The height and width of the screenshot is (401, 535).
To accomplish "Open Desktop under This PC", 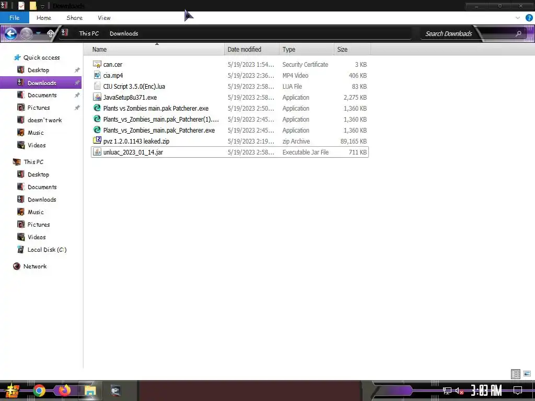I will (38, 174).
